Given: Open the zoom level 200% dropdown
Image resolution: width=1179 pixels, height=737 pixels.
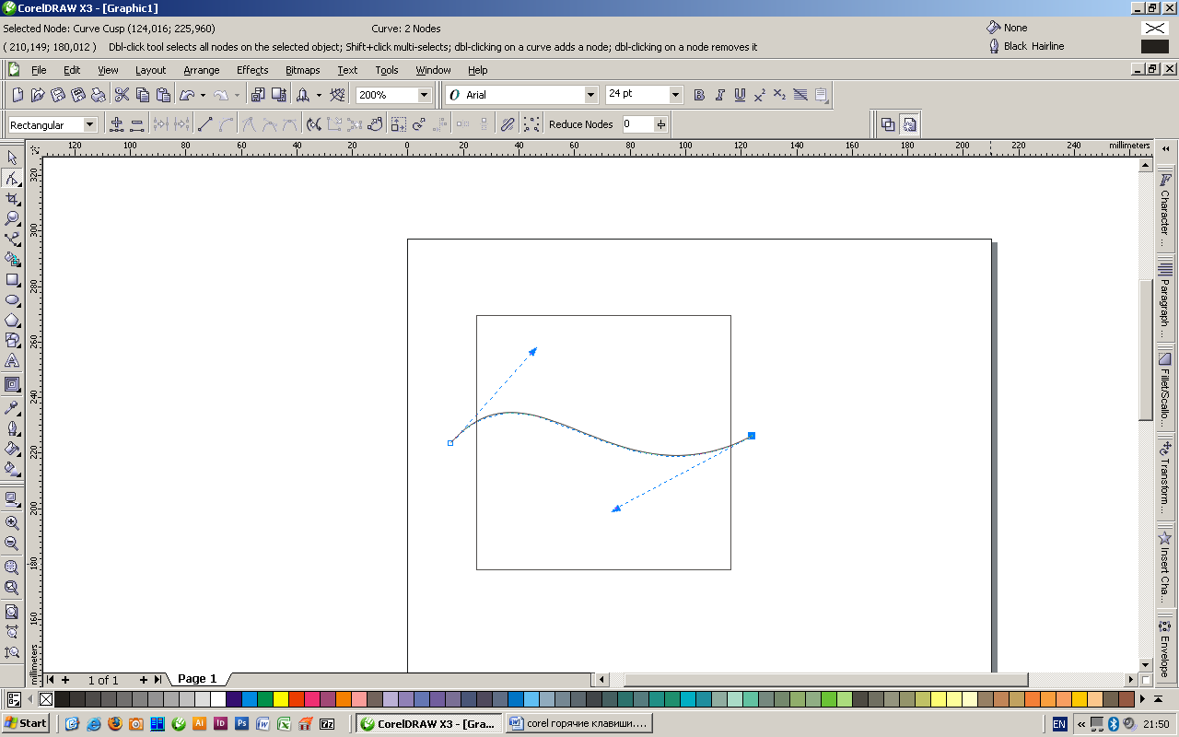Looking at the screenshot, I should [x=425, y=95].
